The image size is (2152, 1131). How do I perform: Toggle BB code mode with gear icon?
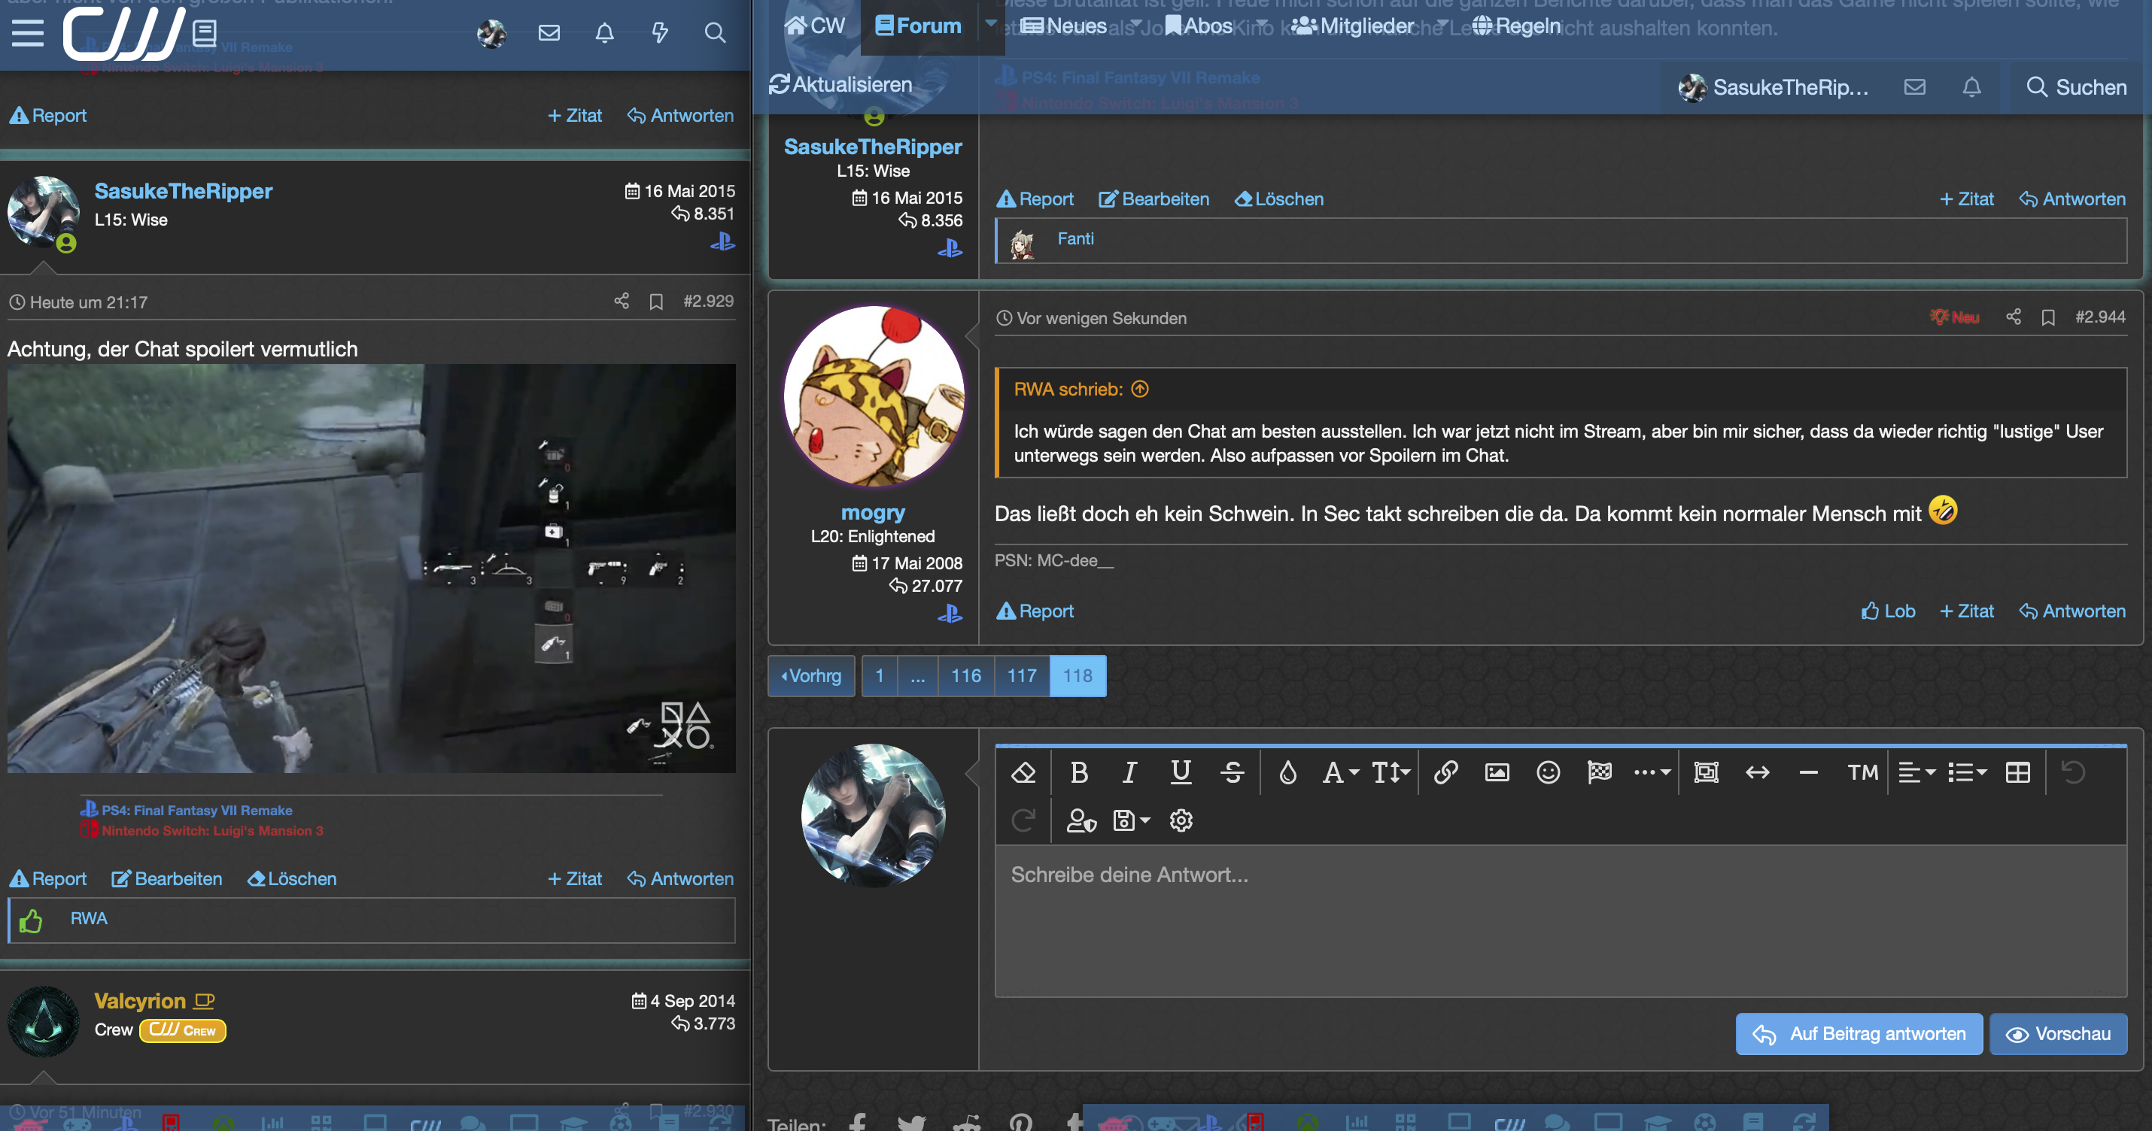click(x=1181, y=820)
